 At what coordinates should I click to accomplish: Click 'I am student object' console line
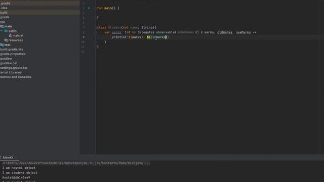(x=20, y=173)
